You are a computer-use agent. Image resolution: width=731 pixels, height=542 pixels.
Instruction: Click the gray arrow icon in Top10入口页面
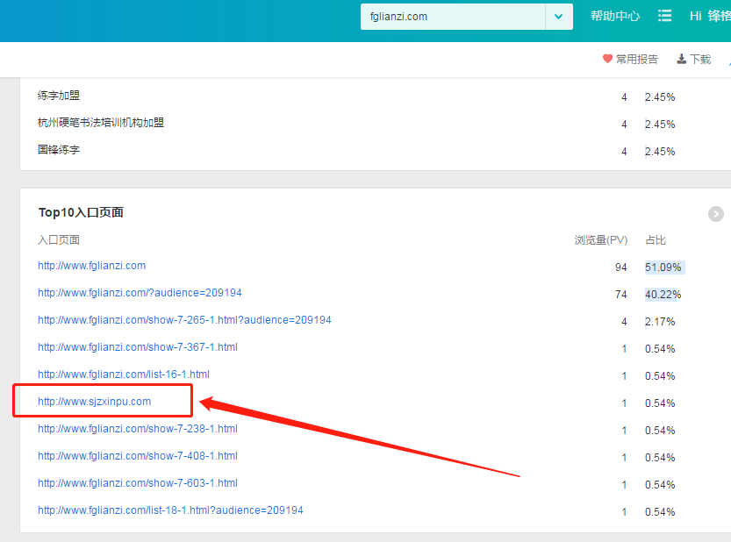[x=716, y=213]
